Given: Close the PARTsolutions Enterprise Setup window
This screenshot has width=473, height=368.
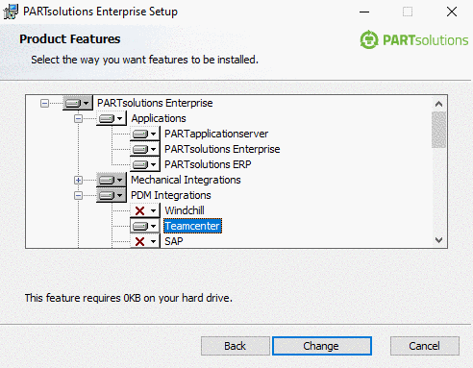Looking at the screenshot, I should point(452,12).
